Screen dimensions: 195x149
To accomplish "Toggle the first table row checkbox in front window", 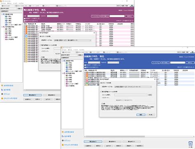I will coord(85,72).
